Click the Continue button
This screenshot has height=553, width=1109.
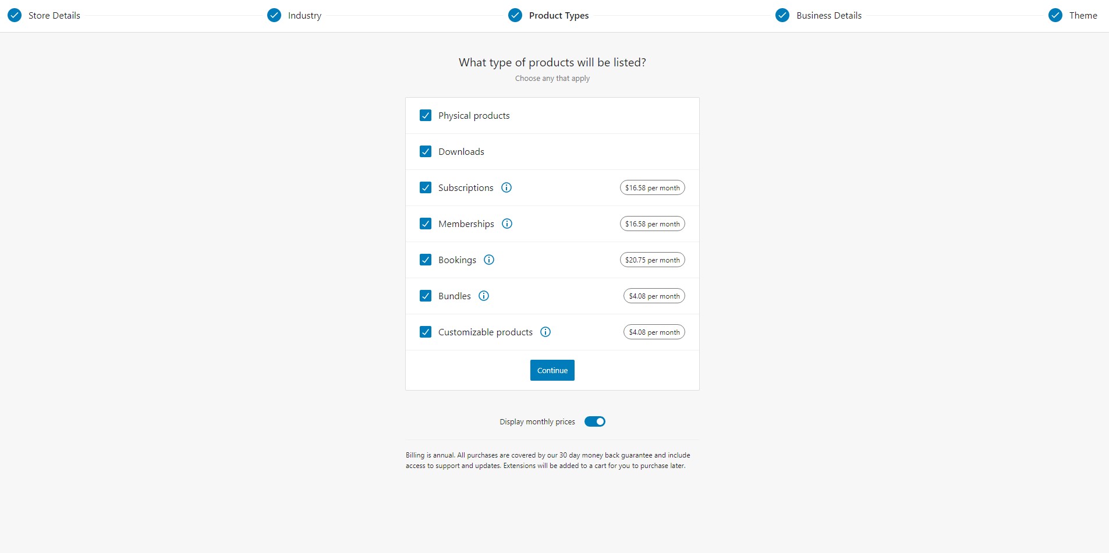coord(552,370)
